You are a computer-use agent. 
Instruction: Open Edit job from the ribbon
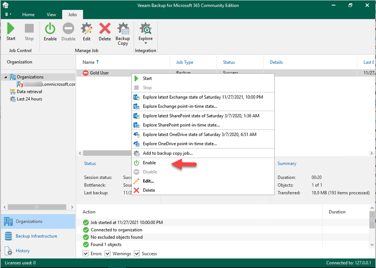[x=86, y=32]
